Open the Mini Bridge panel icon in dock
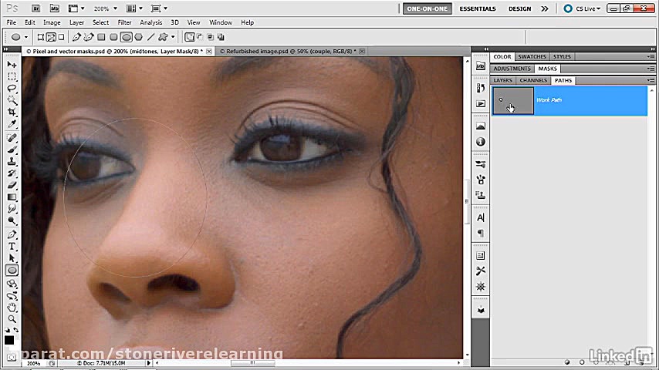 tap(481, 66)
